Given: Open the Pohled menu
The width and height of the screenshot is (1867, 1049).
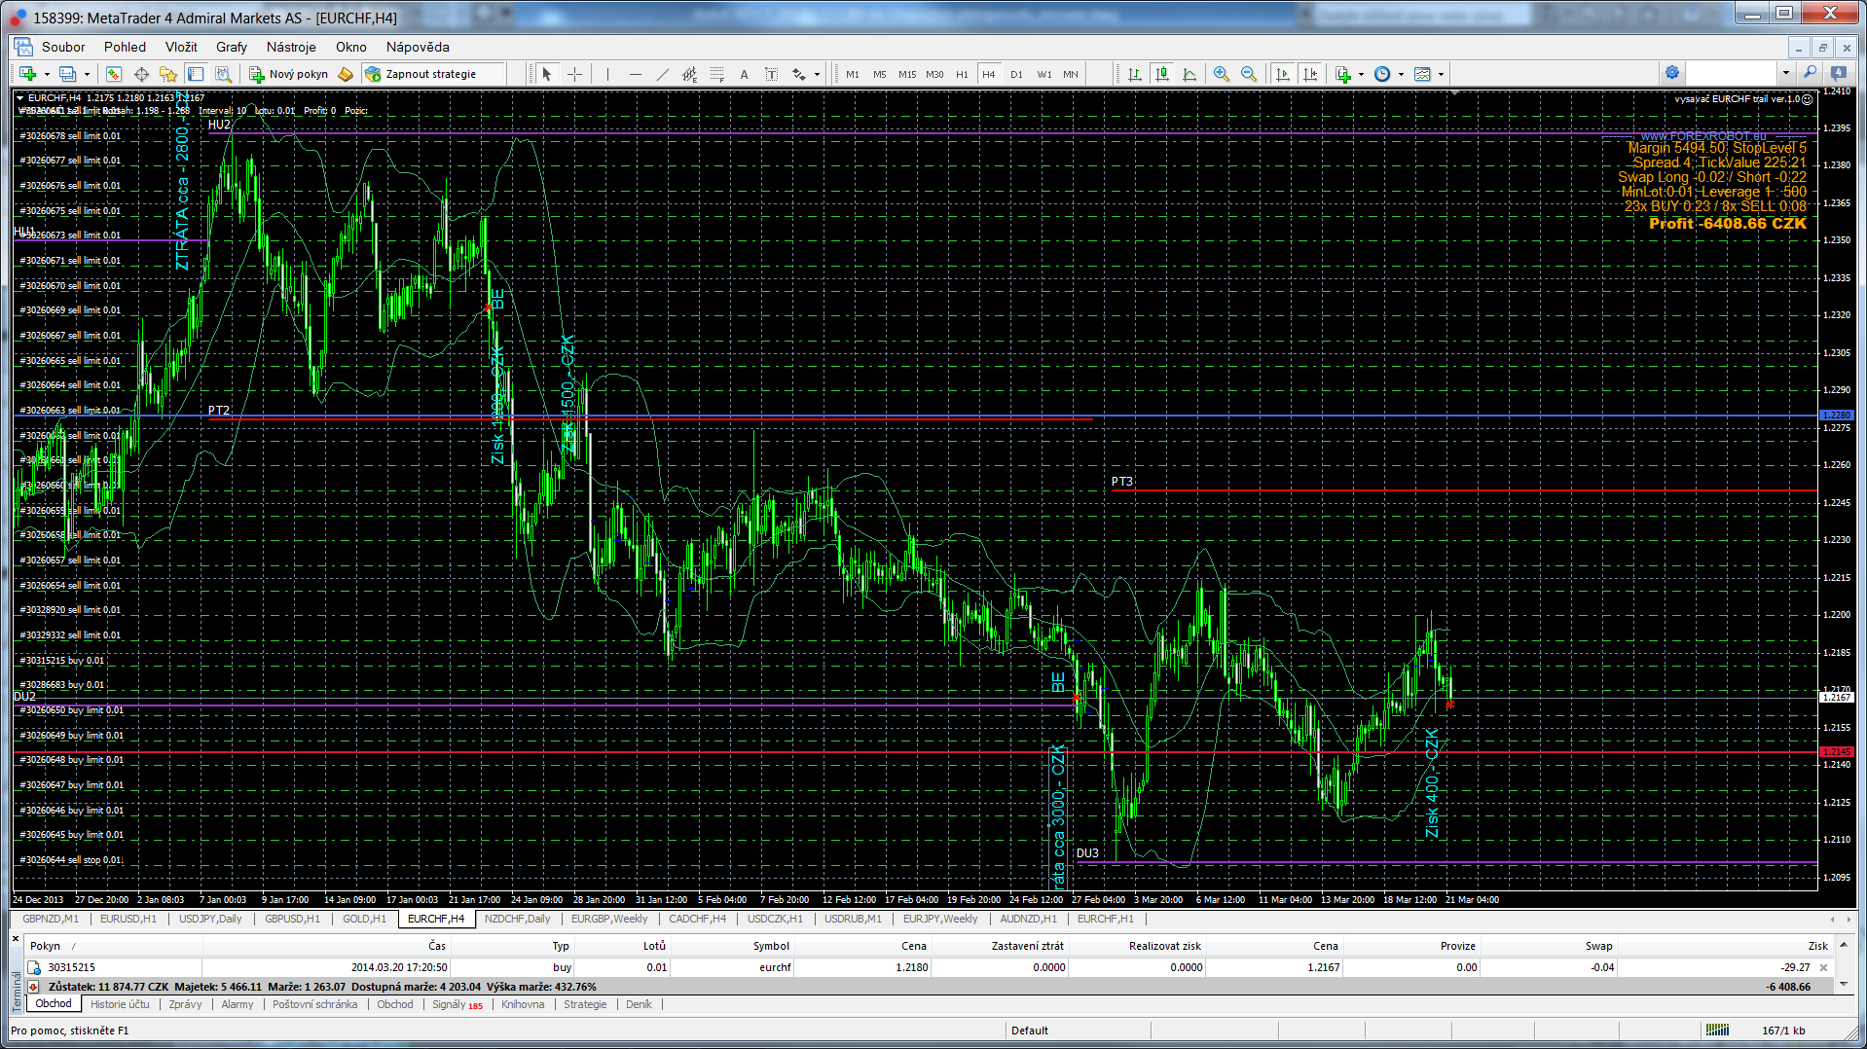Looking at the screenshot, I should (x=125, y=47).
